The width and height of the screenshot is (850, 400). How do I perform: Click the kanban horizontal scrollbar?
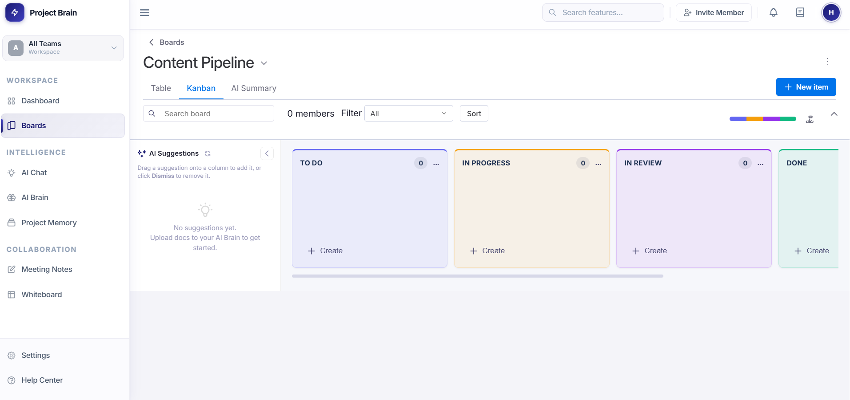[478, 276]
